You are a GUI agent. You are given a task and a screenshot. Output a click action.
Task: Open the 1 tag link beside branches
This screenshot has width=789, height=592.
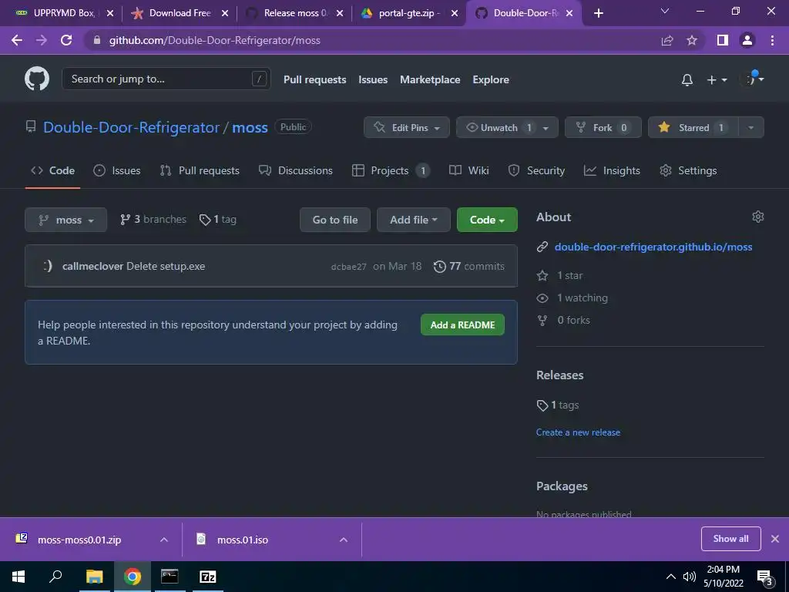click(x=218, y=220)
